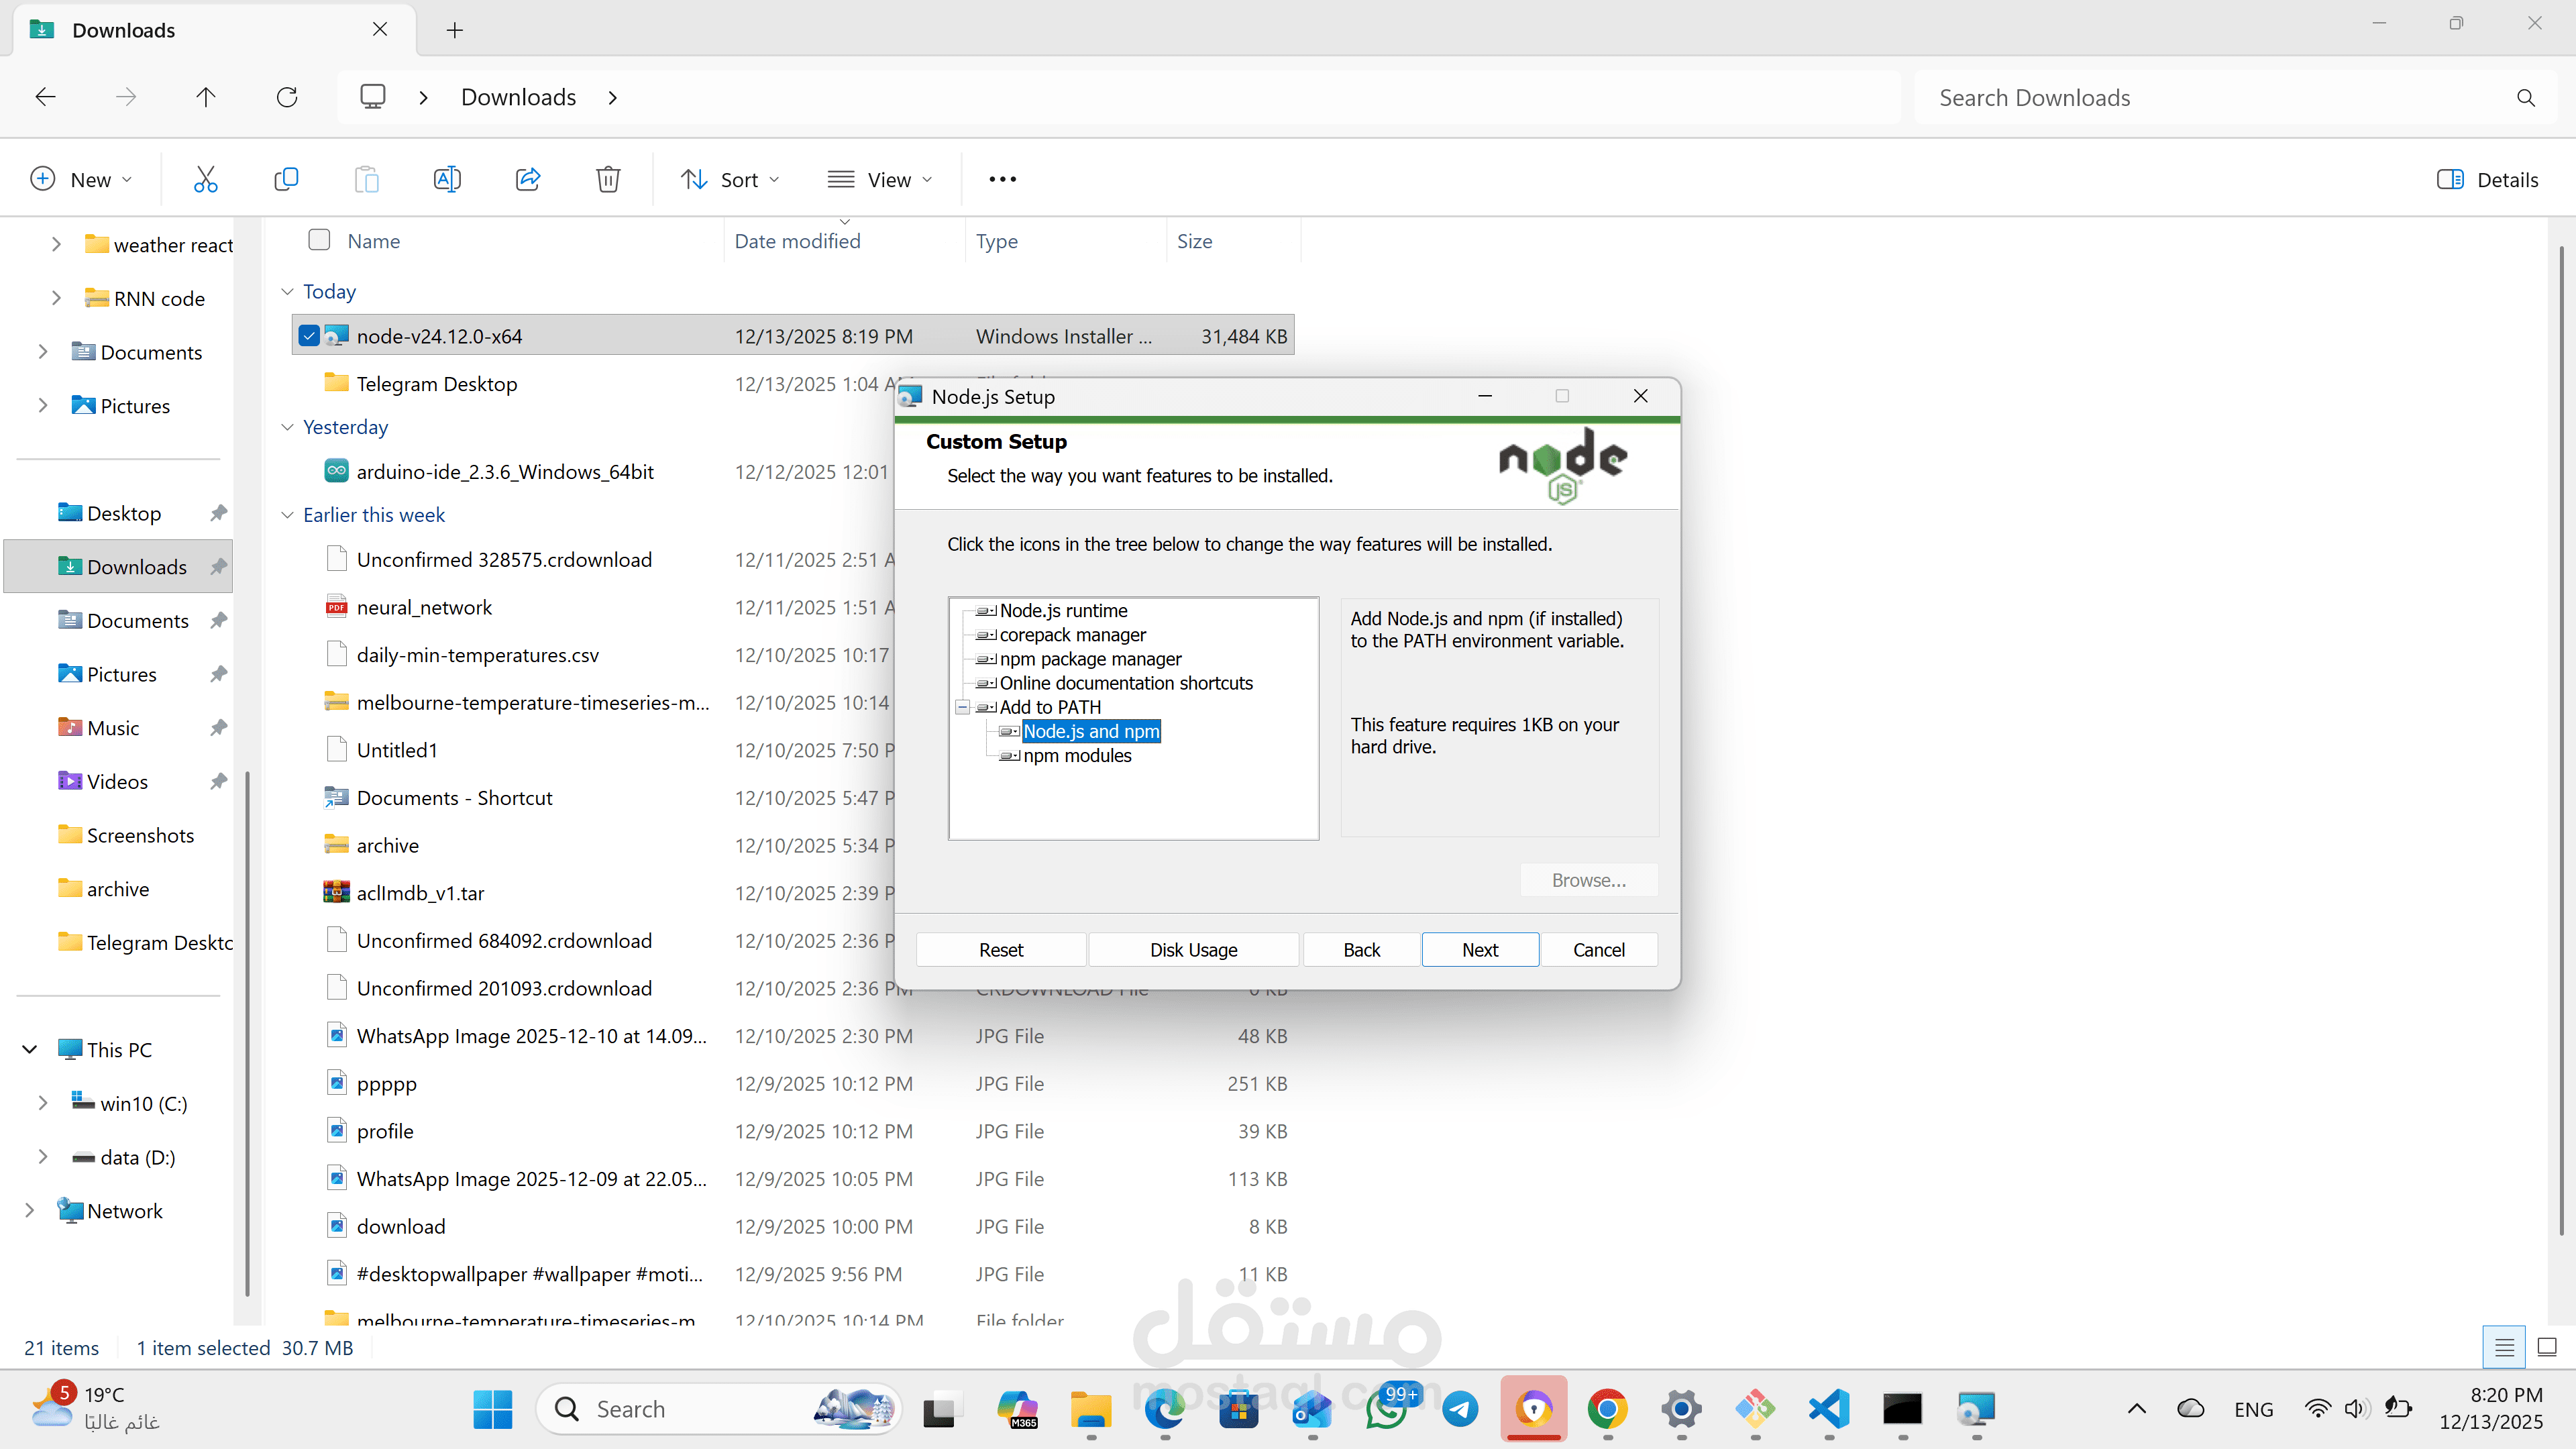
Task: Open the View dropdown menu
Action: [880, 179]
